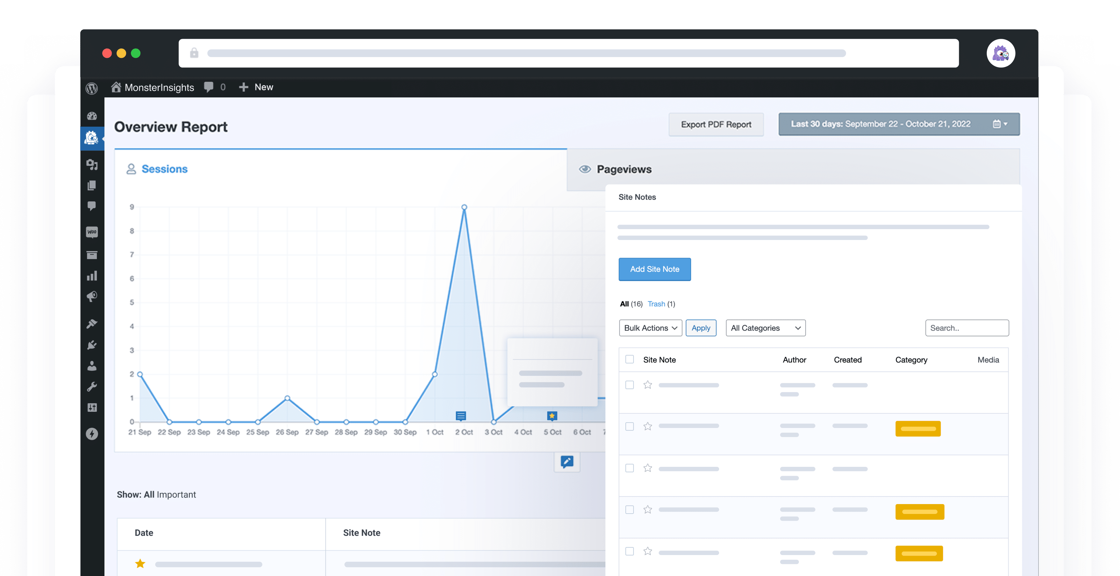Tick the first site note row checkbox
Image resolution: width=1120 pixels, height=576 pixels.
click(x=629, y=385)
